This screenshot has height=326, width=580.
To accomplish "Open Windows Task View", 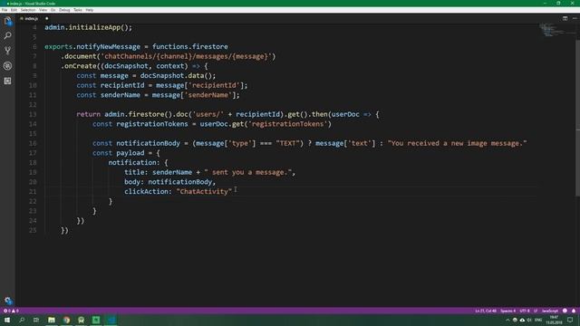I will click(x=36, y=320).
